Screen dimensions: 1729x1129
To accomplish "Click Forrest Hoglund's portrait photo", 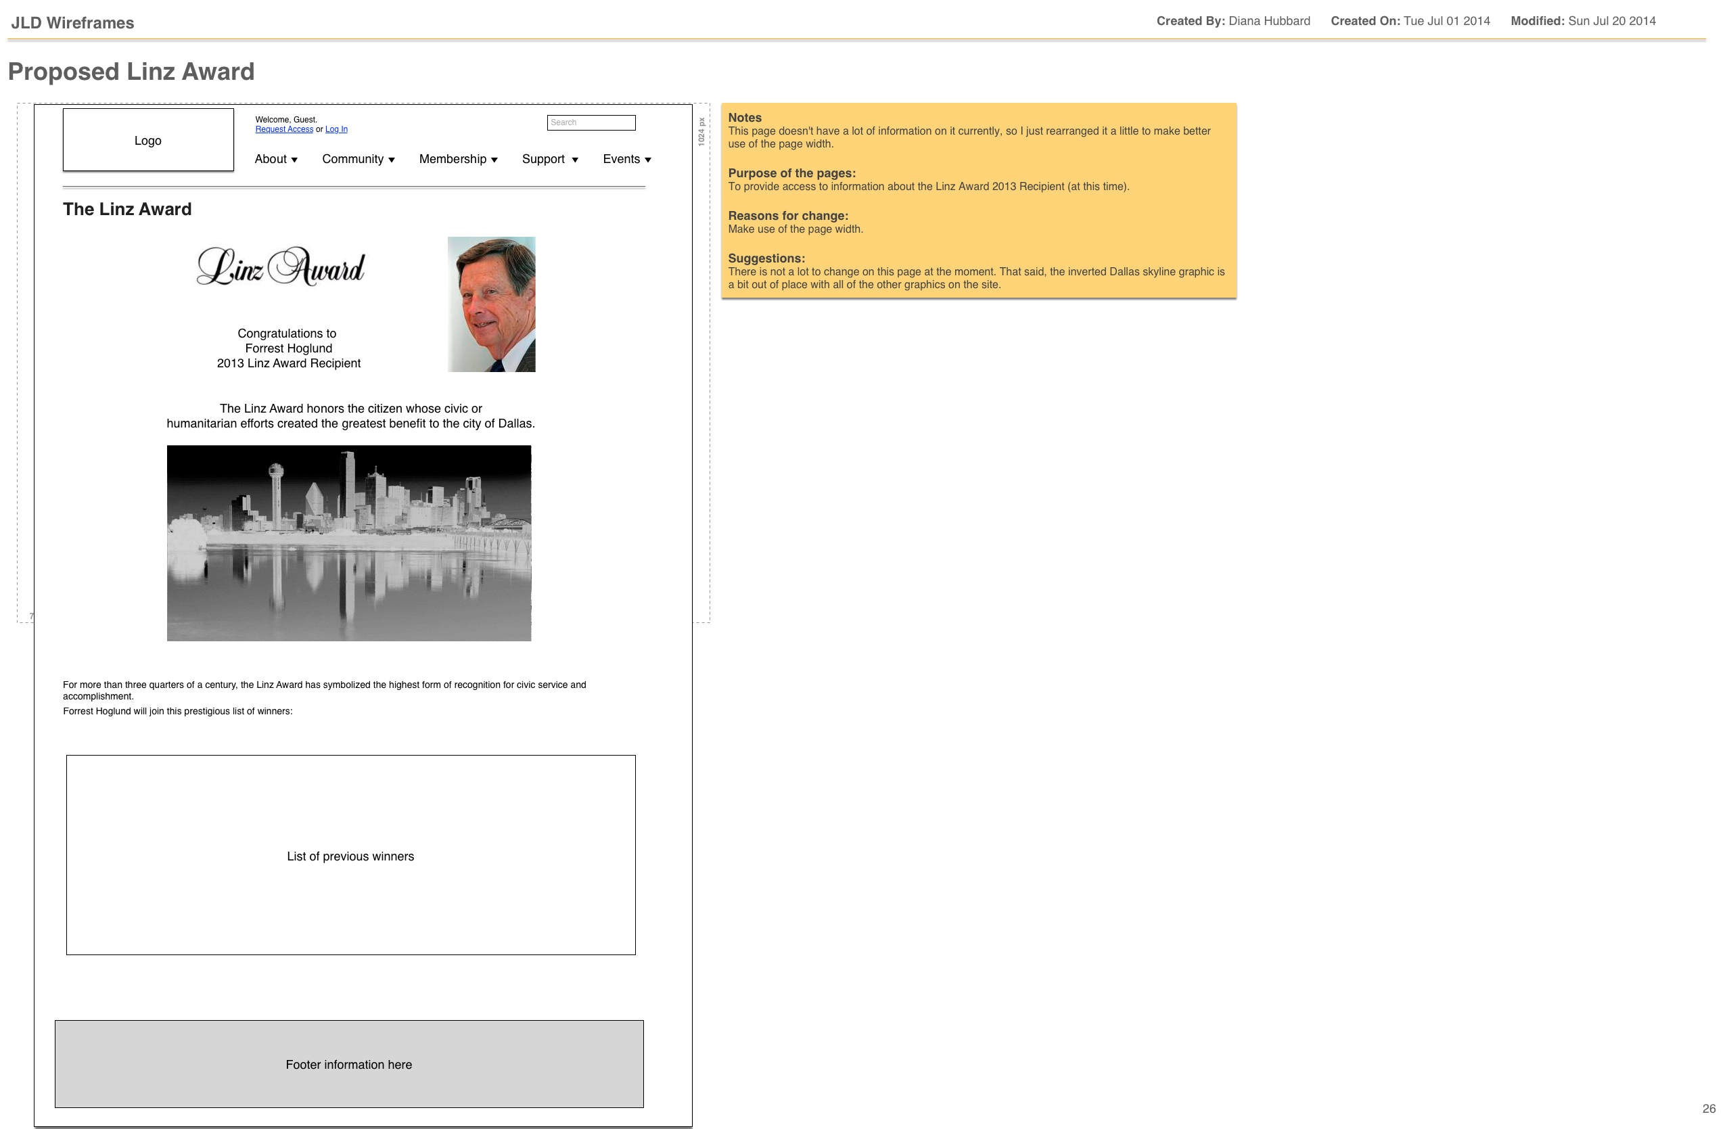I will 492,304.
